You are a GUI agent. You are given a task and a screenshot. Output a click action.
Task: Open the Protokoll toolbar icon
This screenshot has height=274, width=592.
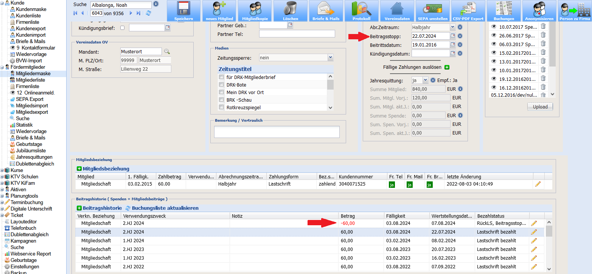(x=361, y=11)
